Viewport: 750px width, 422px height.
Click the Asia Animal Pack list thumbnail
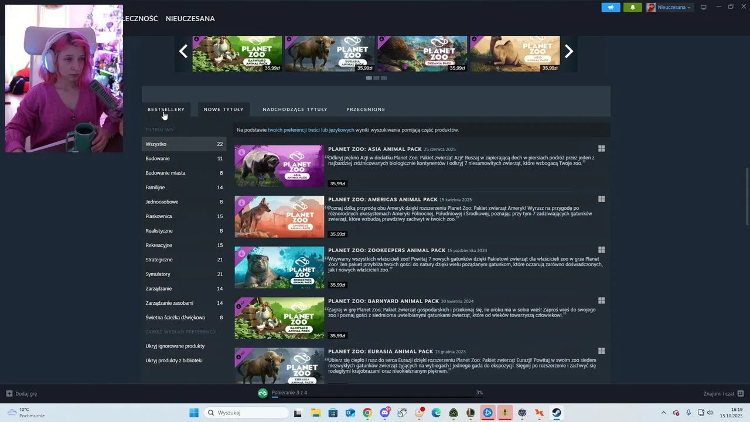[x=279, y=166]
